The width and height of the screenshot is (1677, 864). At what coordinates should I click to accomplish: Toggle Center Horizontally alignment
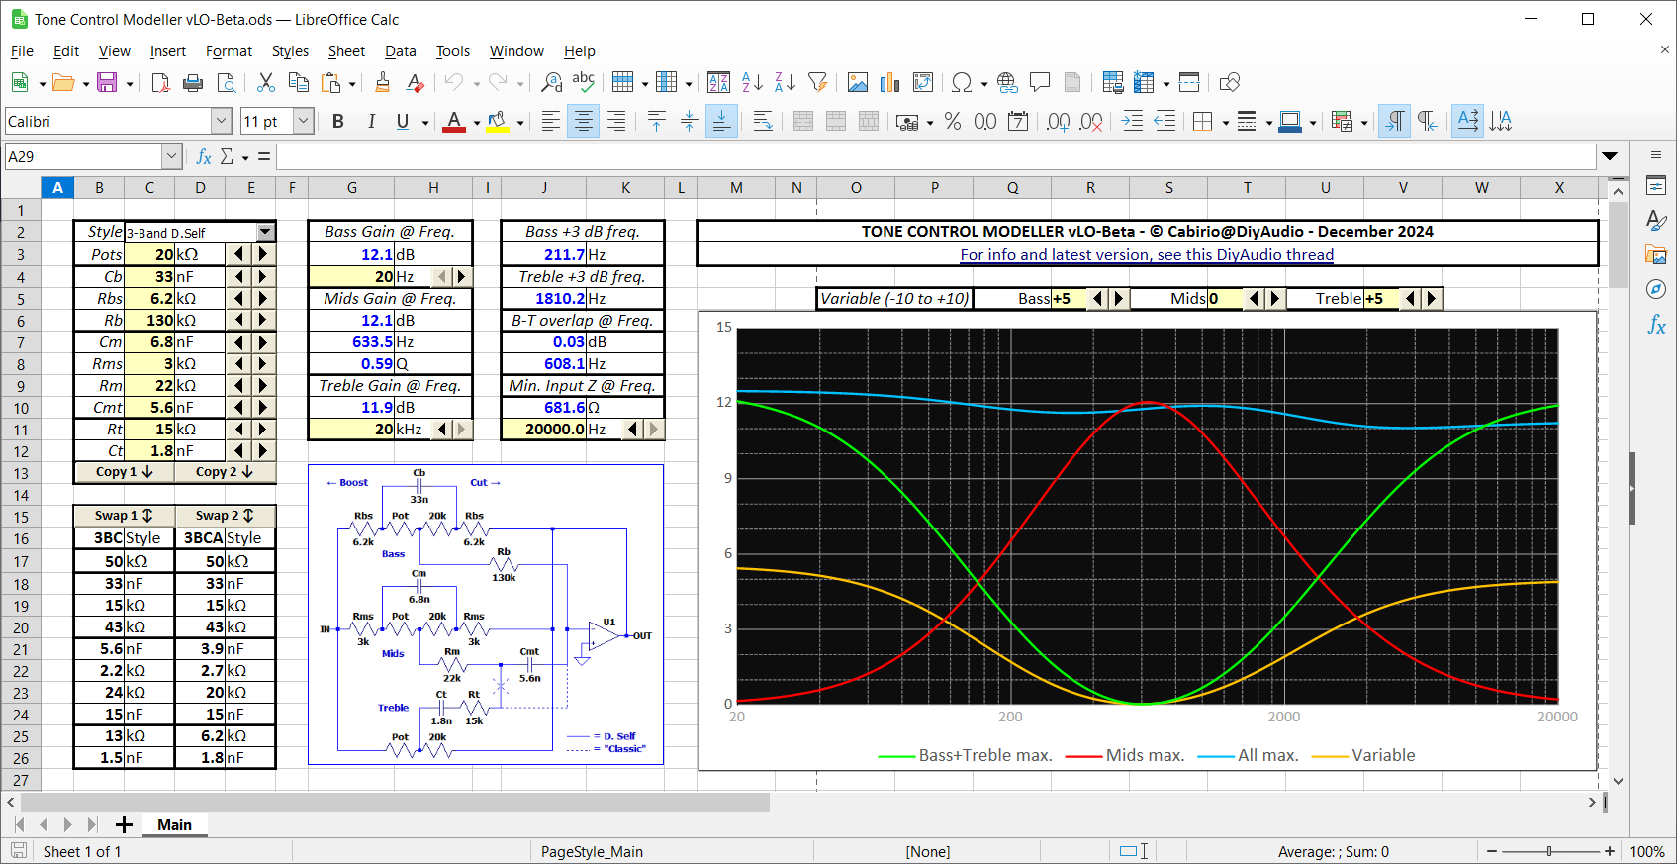[x=584, y=121]
